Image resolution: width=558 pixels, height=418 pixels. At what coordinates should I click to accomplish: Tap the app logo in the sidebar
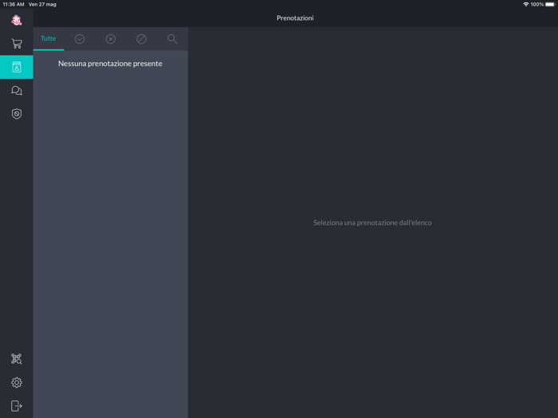(17, 20)
